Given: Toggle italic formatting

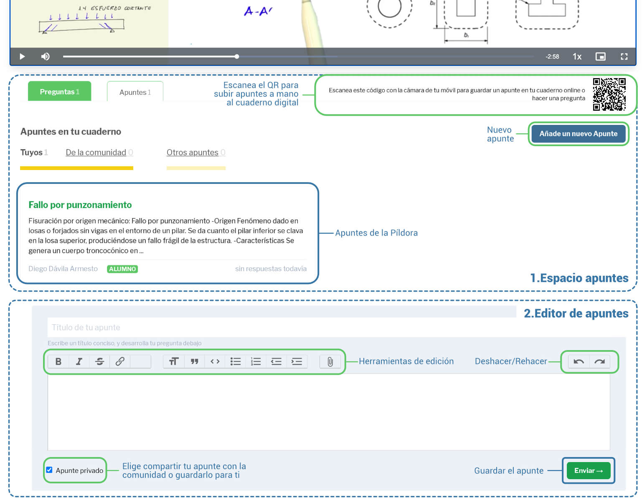Looking at the screenshot, I should [x=79, y=361].
